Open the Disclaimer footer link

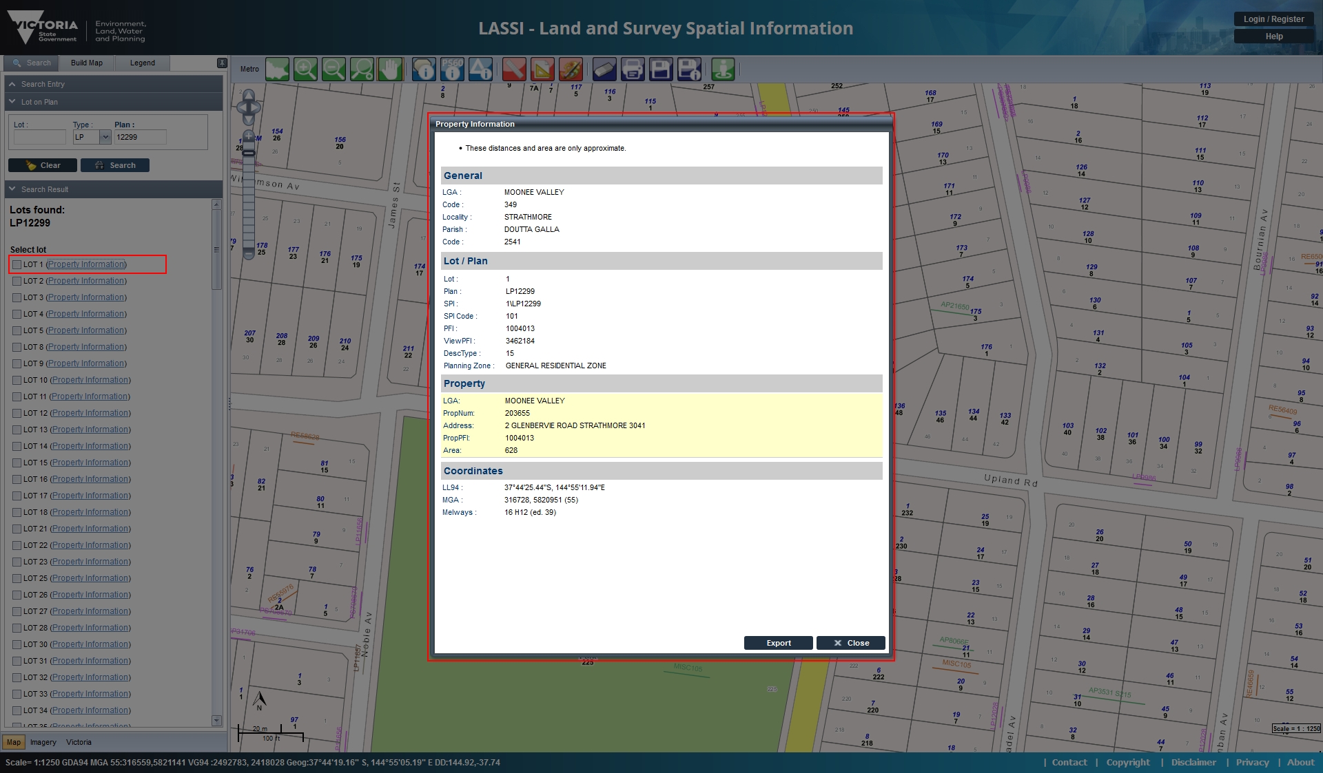[x=1193, y=762]
